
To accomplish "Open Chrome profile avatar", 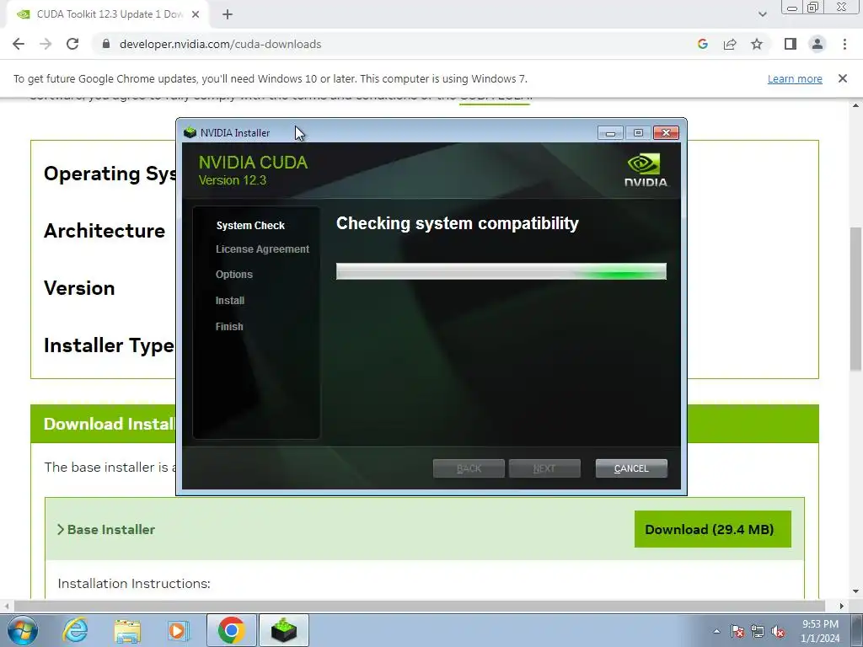I will [817, 44].
